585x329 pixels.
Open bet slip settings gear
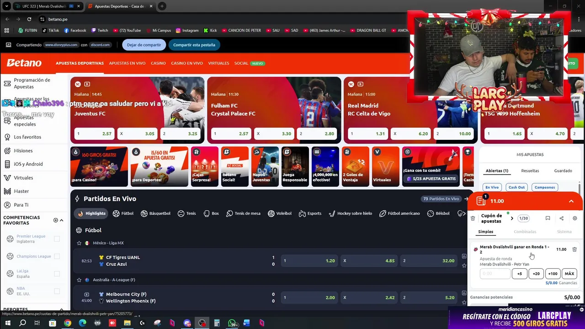click(575, 218)
